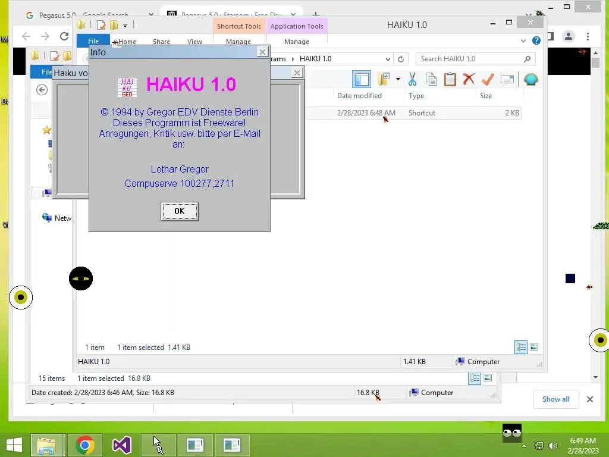
Task: Click the HAIKU GED logo icon in Info
Action: coord(127,87)
